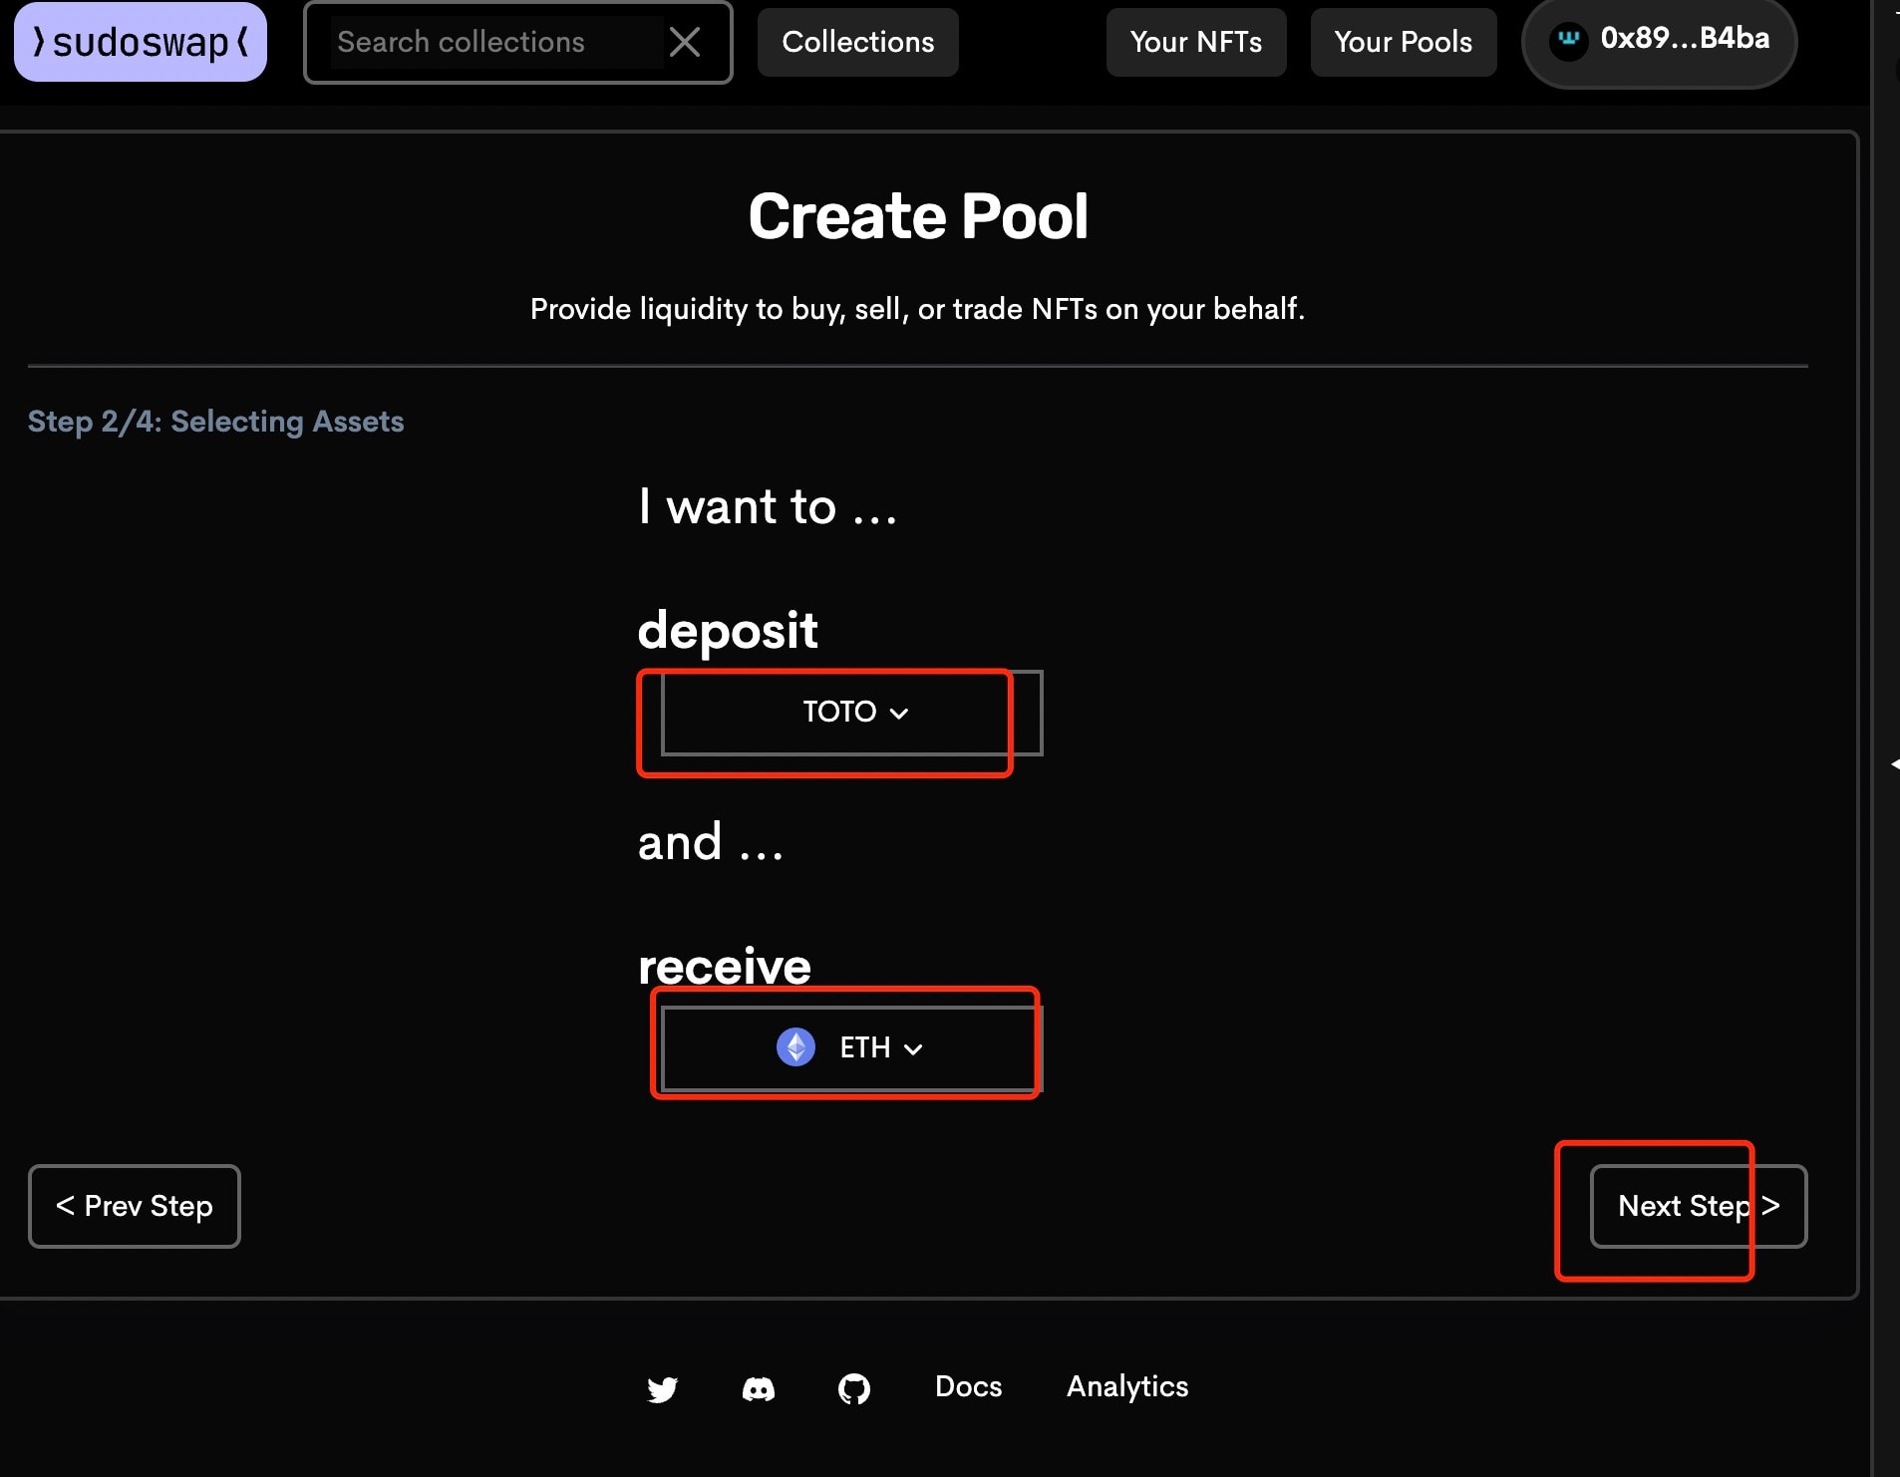Click the wallet avatar icon

click(1568, 41)
